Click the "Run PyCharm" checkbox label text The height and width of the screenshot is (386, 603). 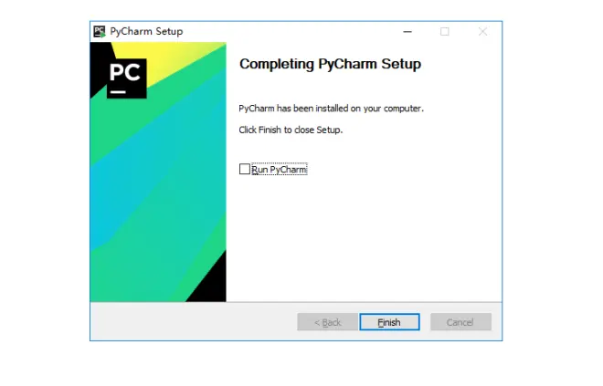point(280,170)
